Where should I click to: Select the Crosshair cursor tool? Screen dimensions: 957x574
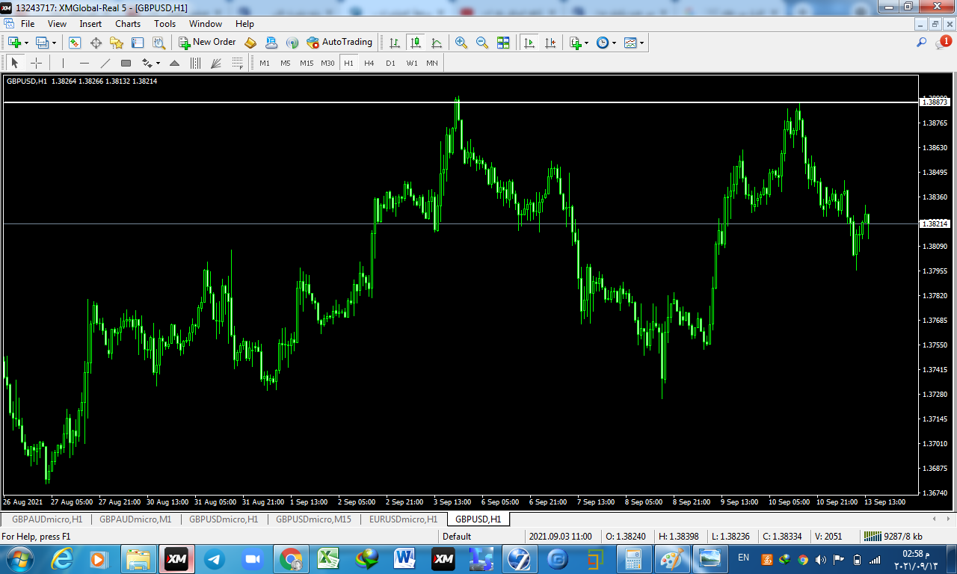pos(36,64)
